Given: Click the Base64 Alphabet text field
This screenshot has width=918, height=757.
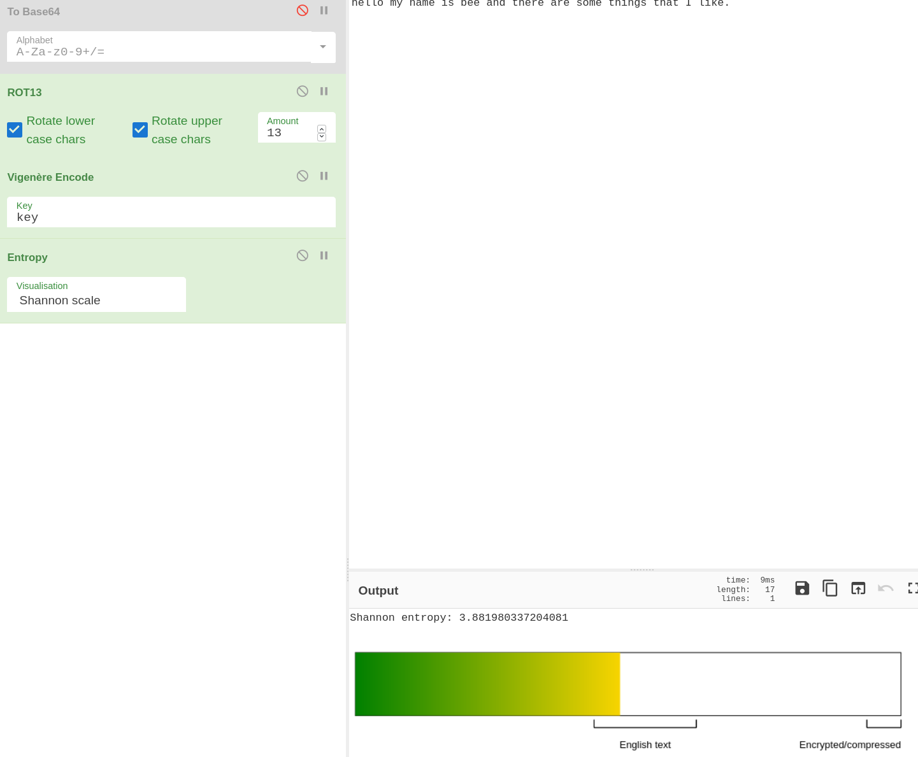Looking at the screenshot, I should tap(159, 46).
